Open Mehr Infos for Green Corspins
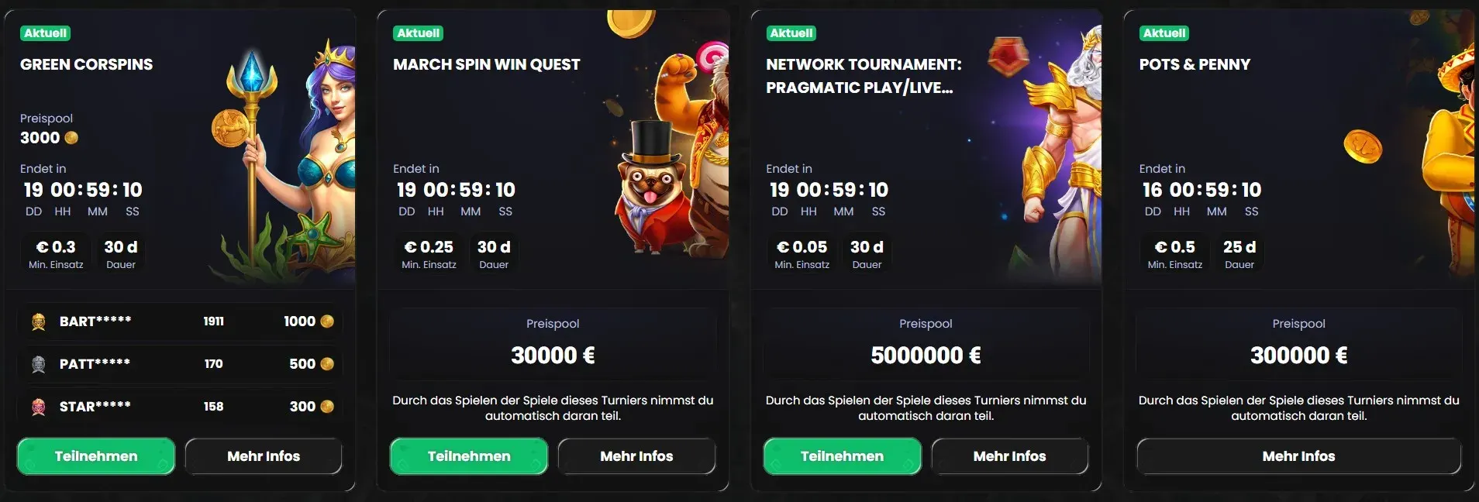 (264, 456)
